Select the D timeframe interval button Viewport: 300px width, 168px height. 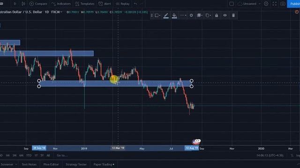15,4
